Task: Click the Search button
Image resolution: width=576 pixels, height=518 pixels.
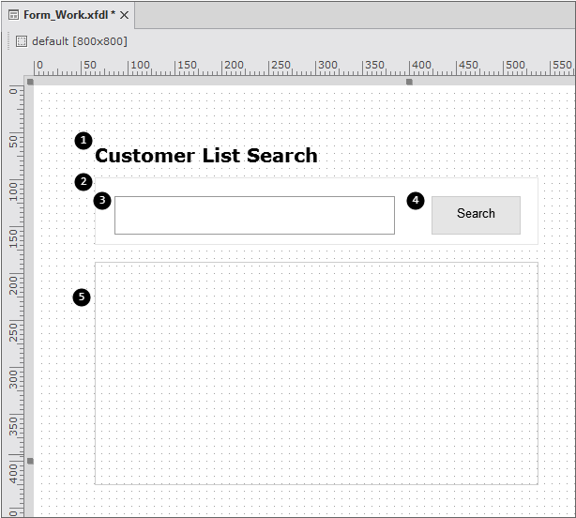Action: tap(476, 214)
